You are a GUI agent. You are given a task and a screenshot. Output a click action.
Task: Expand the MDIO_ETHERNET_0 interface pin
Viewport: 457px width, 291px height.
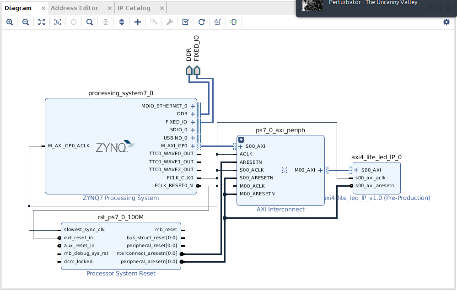click(x=193, y=106)
